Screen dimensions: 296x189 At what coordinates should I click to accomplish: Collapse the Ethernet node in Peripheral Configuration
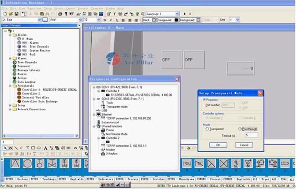click(x=94, y=115)
